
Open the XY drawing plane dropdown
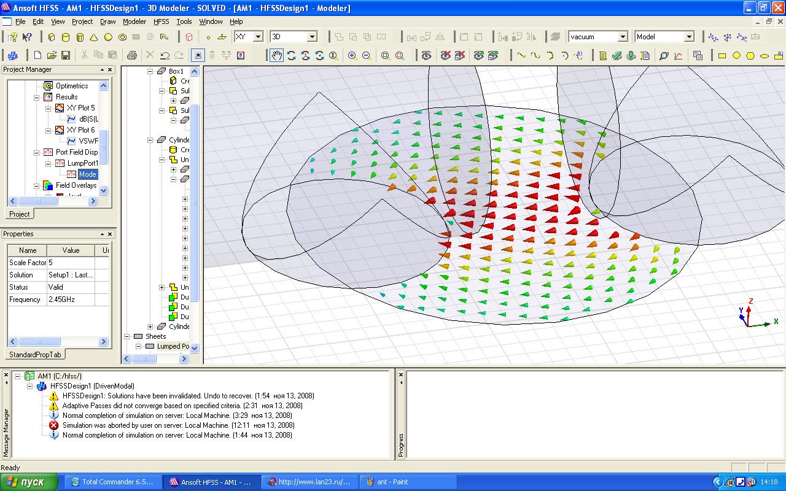(x=258, y=37)
